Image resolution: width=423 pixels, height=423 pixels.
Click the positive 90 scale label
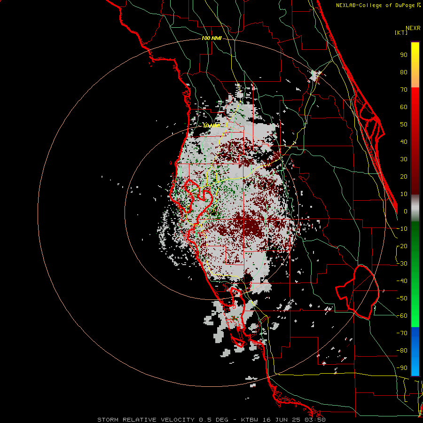click(x=404, y=55)
